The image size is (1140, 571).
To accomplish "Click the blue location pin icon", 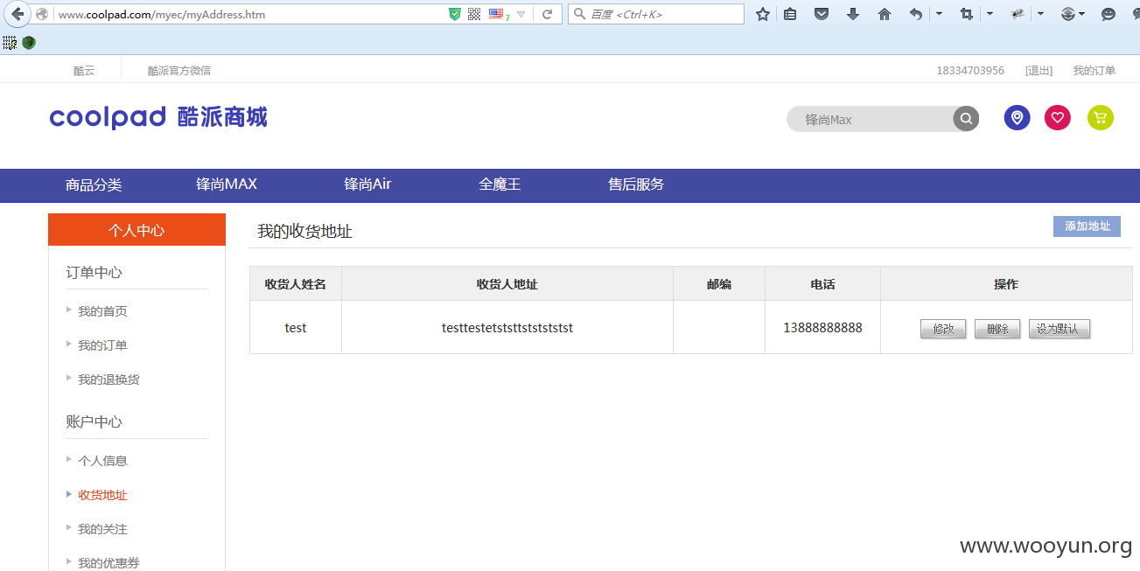I will point(1017,117).
